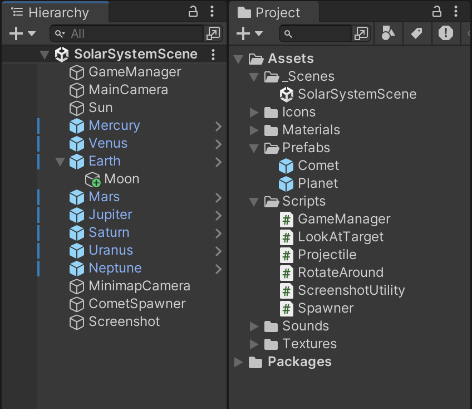Viewport: 472px width, 409px height.
Task: Click the Search by Log Type icon
Action: pos(445,34)
